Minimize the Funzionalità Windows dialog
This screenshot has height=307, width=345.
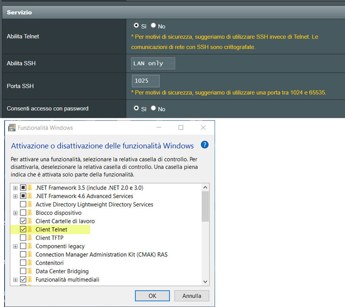click(159, 127)
